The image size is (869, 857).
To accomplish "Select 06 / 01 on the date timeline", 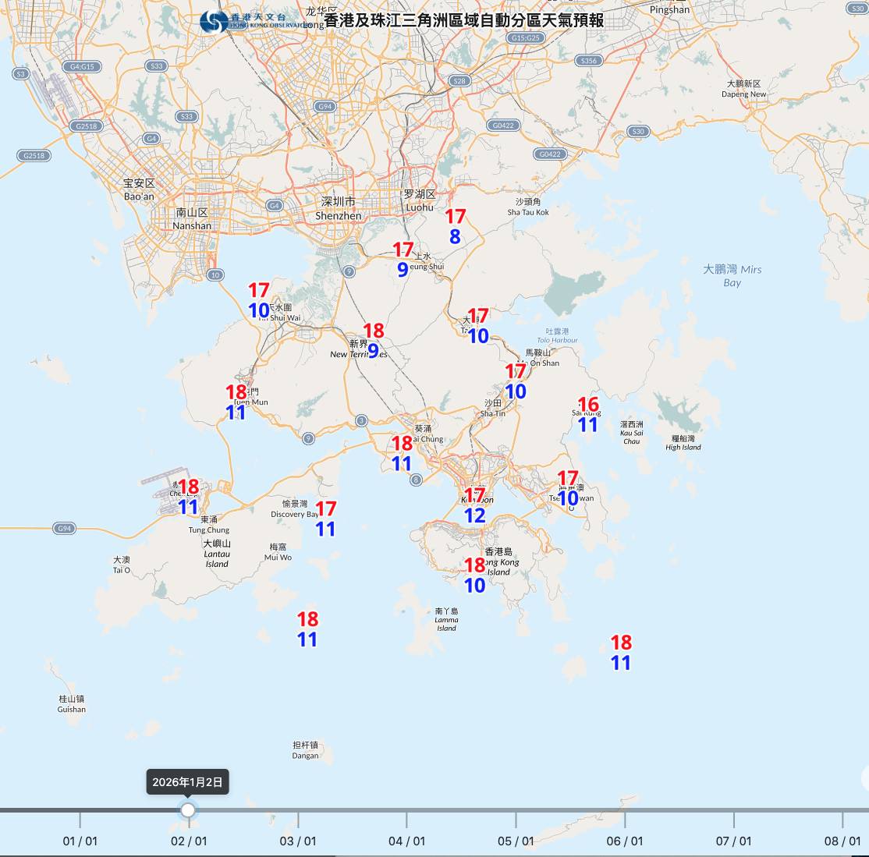I will (625, 841).
